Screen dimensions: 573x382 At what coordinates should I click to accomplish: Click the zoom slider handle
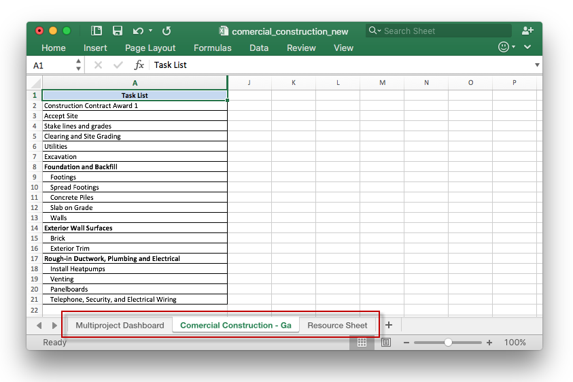[x=448, y=343]
